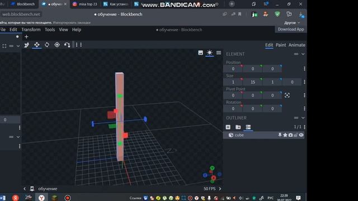Open Yandex browser on taskbar
The height and width of the screenshot is (201, 358).
pos(41,198)
